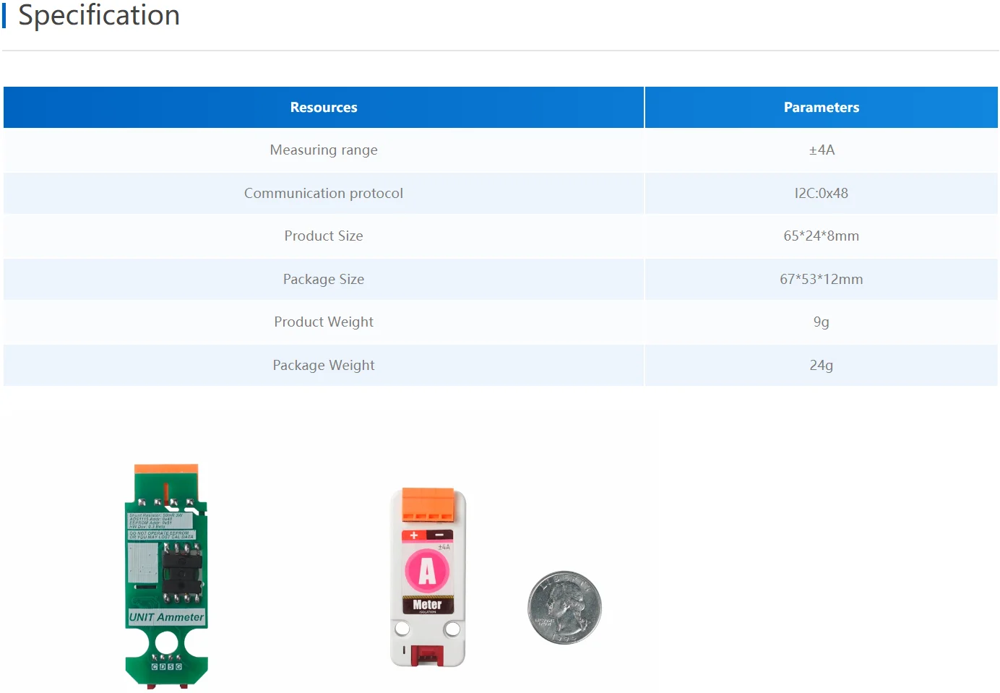Click the pink A logo on the meter
Image resolution: width=1000 pixels, height=693 pixels.
pyautogui.click(x=427, y=571)
